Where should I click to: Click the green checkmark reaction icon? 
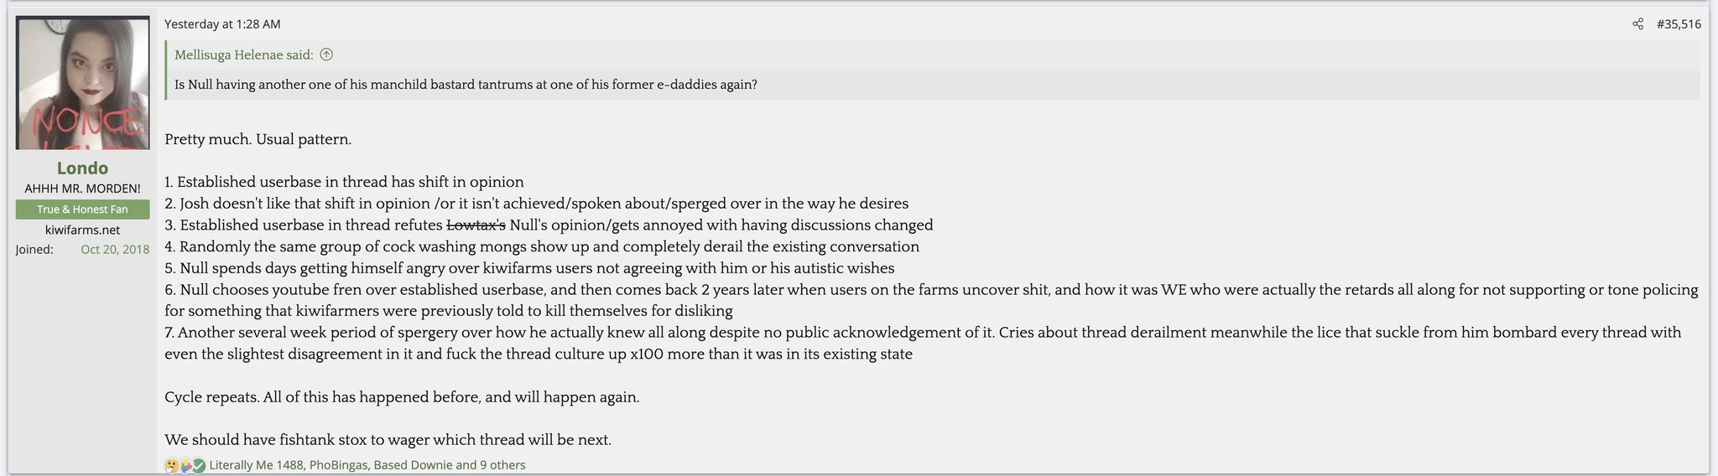click(x=199, y=465)
